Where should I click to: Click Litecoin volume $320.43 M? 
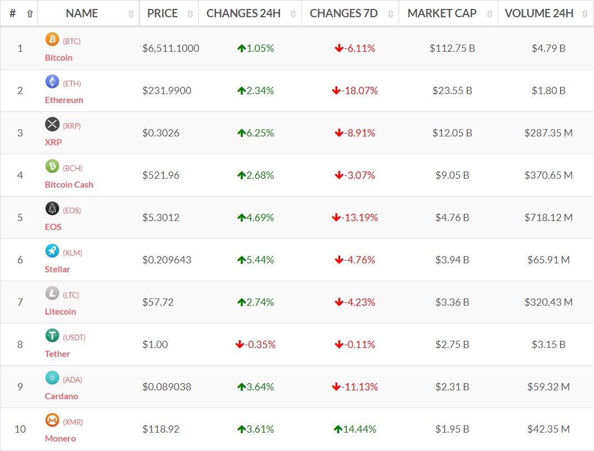(548, 302)
